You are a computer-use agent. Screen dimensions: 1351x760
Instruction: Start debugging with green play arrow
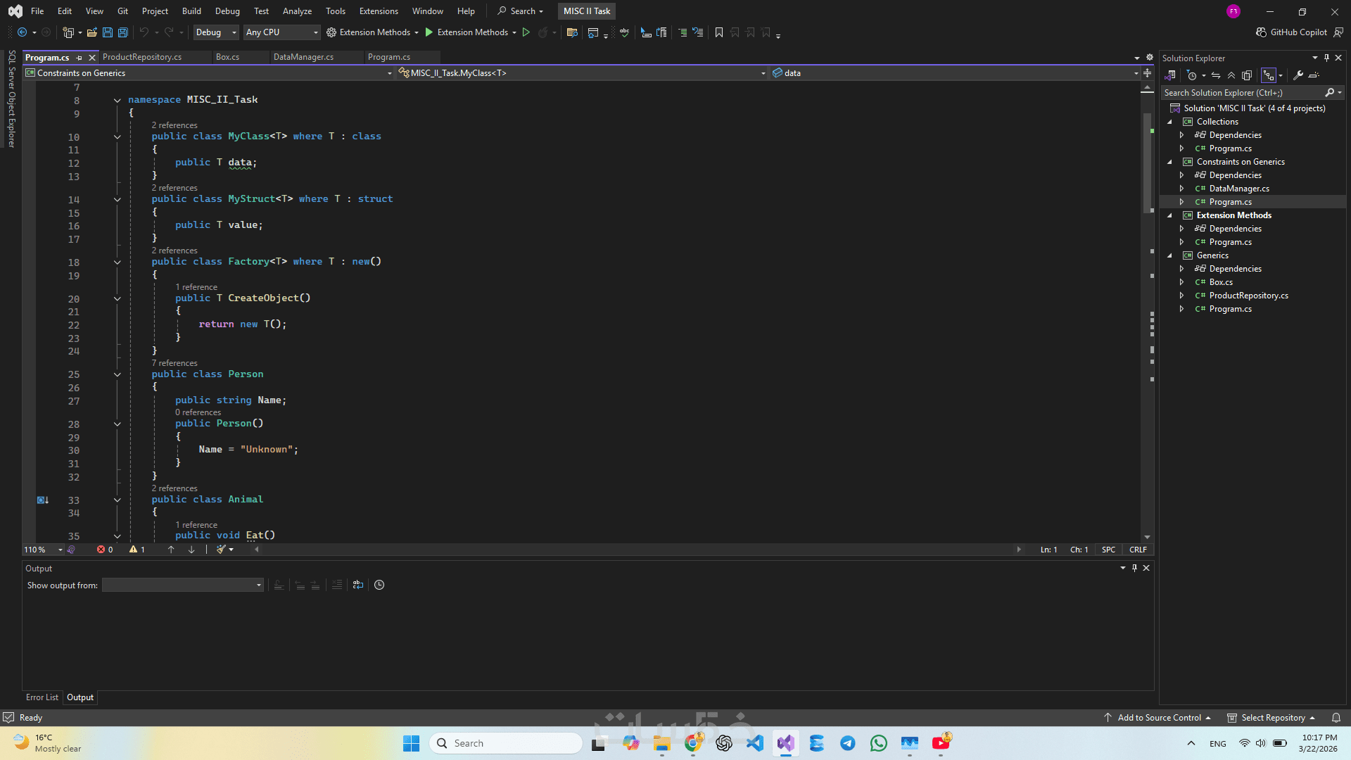[x=429, y=32]
